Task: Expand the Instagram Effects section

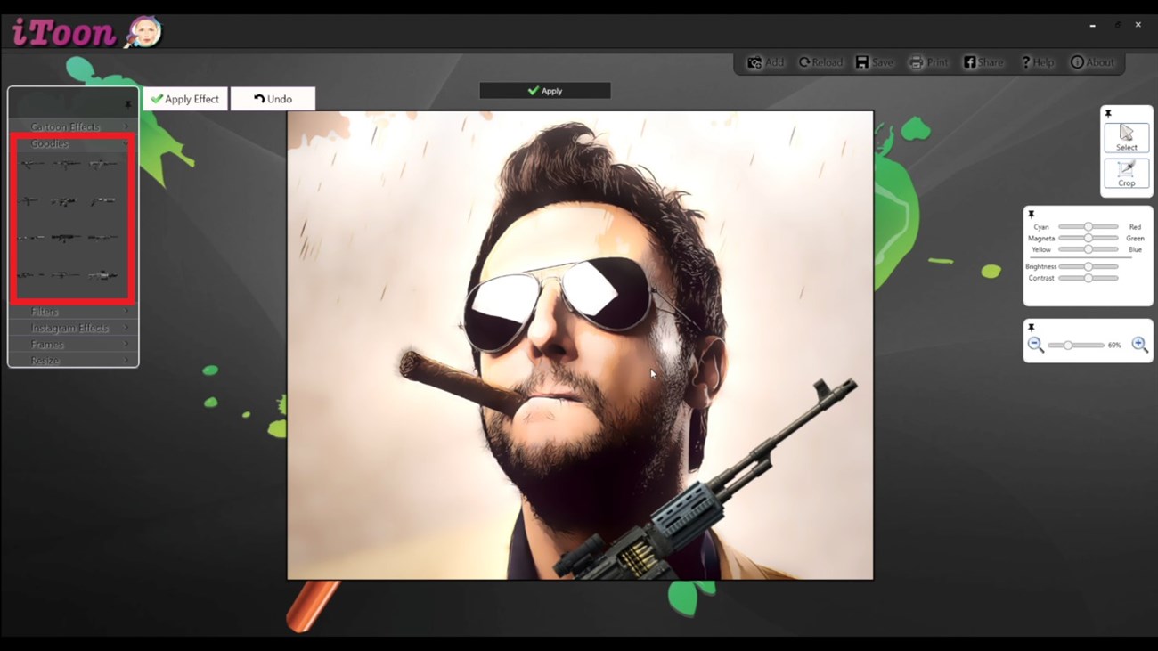Action: (73, 328)
